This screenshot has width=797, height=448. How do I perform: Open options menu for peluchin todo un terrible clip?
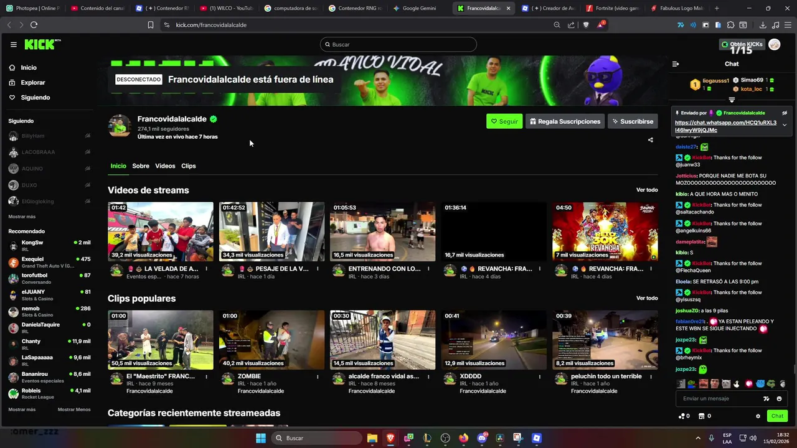[x=651, y=376]
